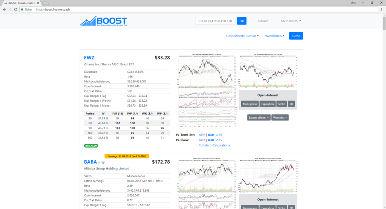The height and width of the screenshot is (209, 386).
Task: Open the BABA ticker link
Action: (x=90, y=162)
